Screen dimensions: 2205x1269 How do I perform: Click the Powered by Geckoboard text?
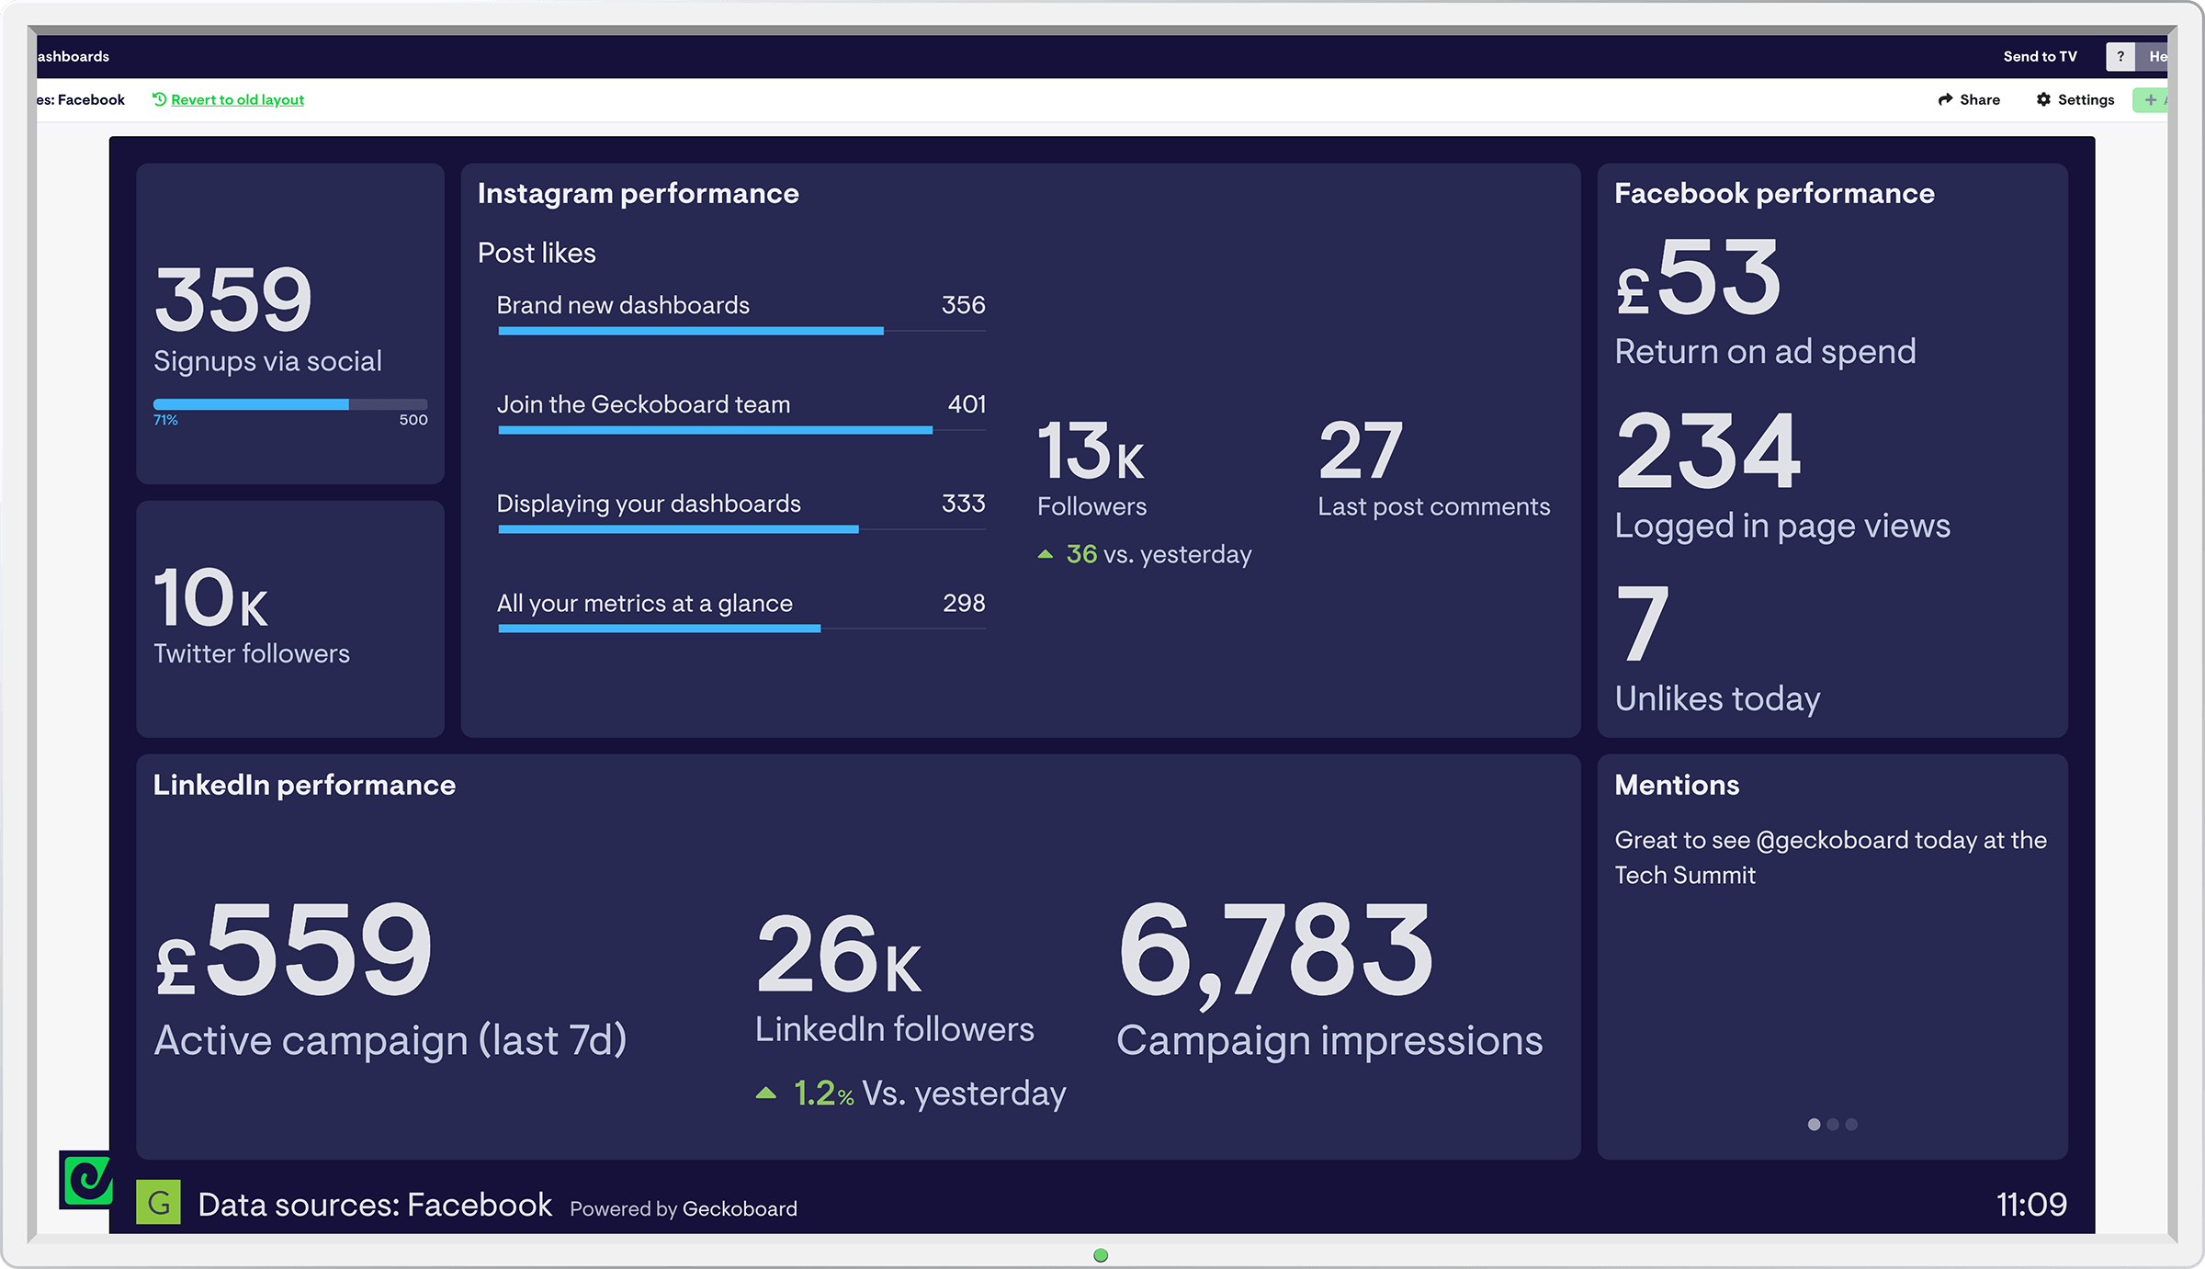point(684,1208)
